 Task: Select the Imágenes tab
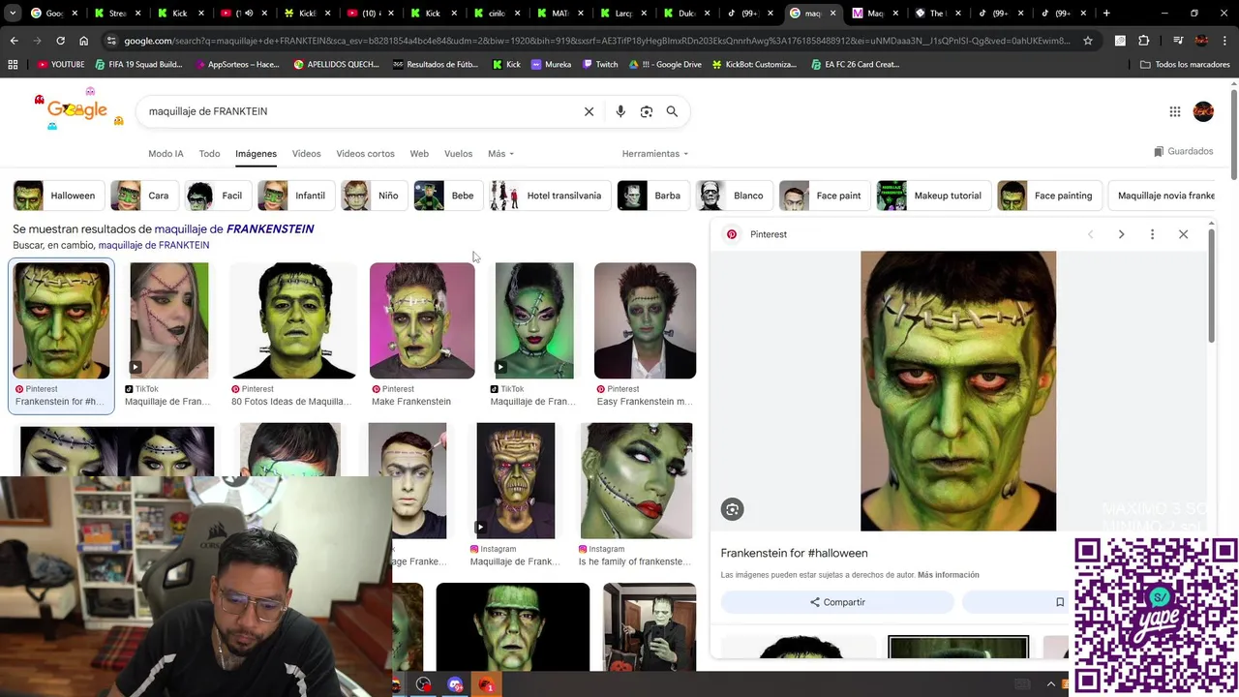pos(256,154)
